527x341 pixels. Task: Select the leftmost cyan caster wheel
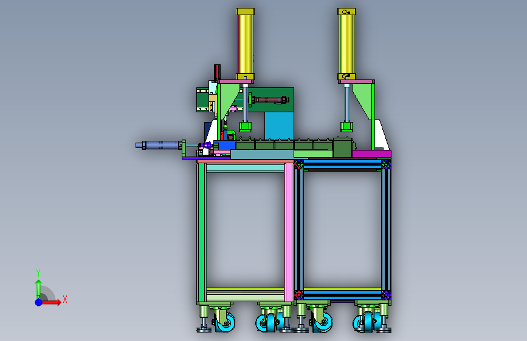click(x=225, y=323)
